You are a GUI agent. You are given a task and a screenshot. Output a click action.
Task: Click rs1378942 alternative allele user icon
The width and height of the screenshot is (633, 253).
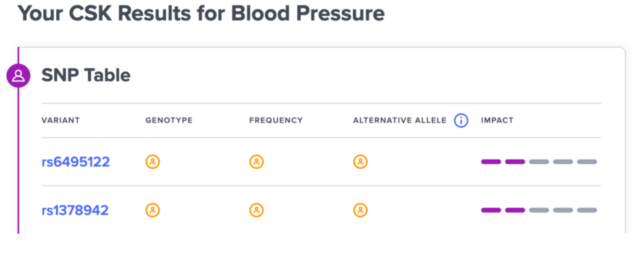click(x=360, y=210)
